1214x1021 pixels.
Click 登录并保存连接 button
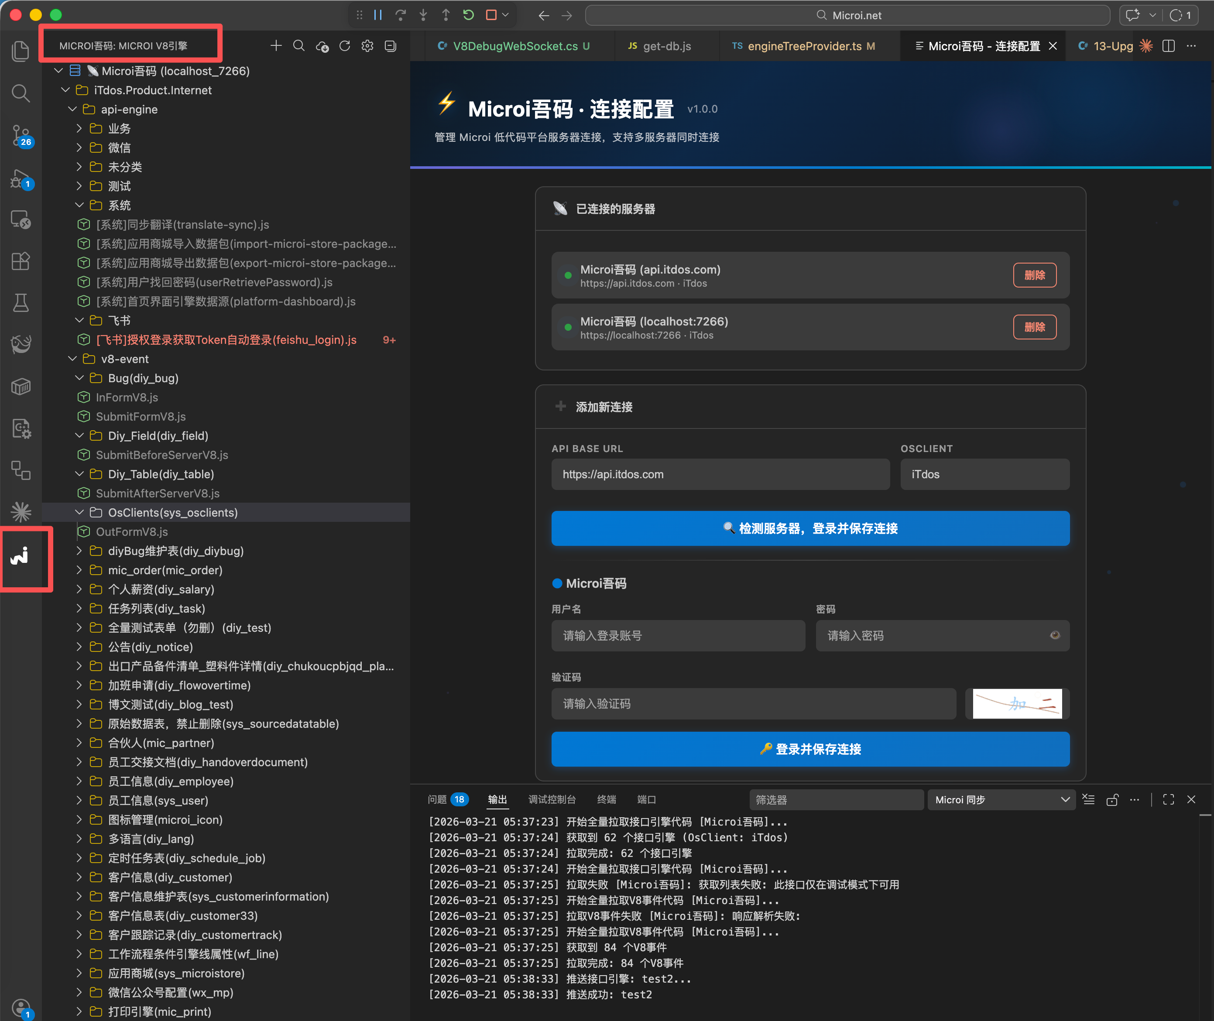[x=810, y=749]
